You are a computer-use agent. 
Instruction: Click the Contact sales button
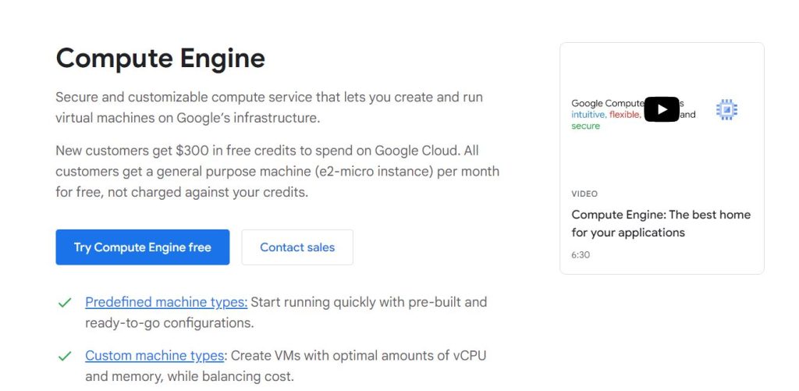tap(297, 247)
